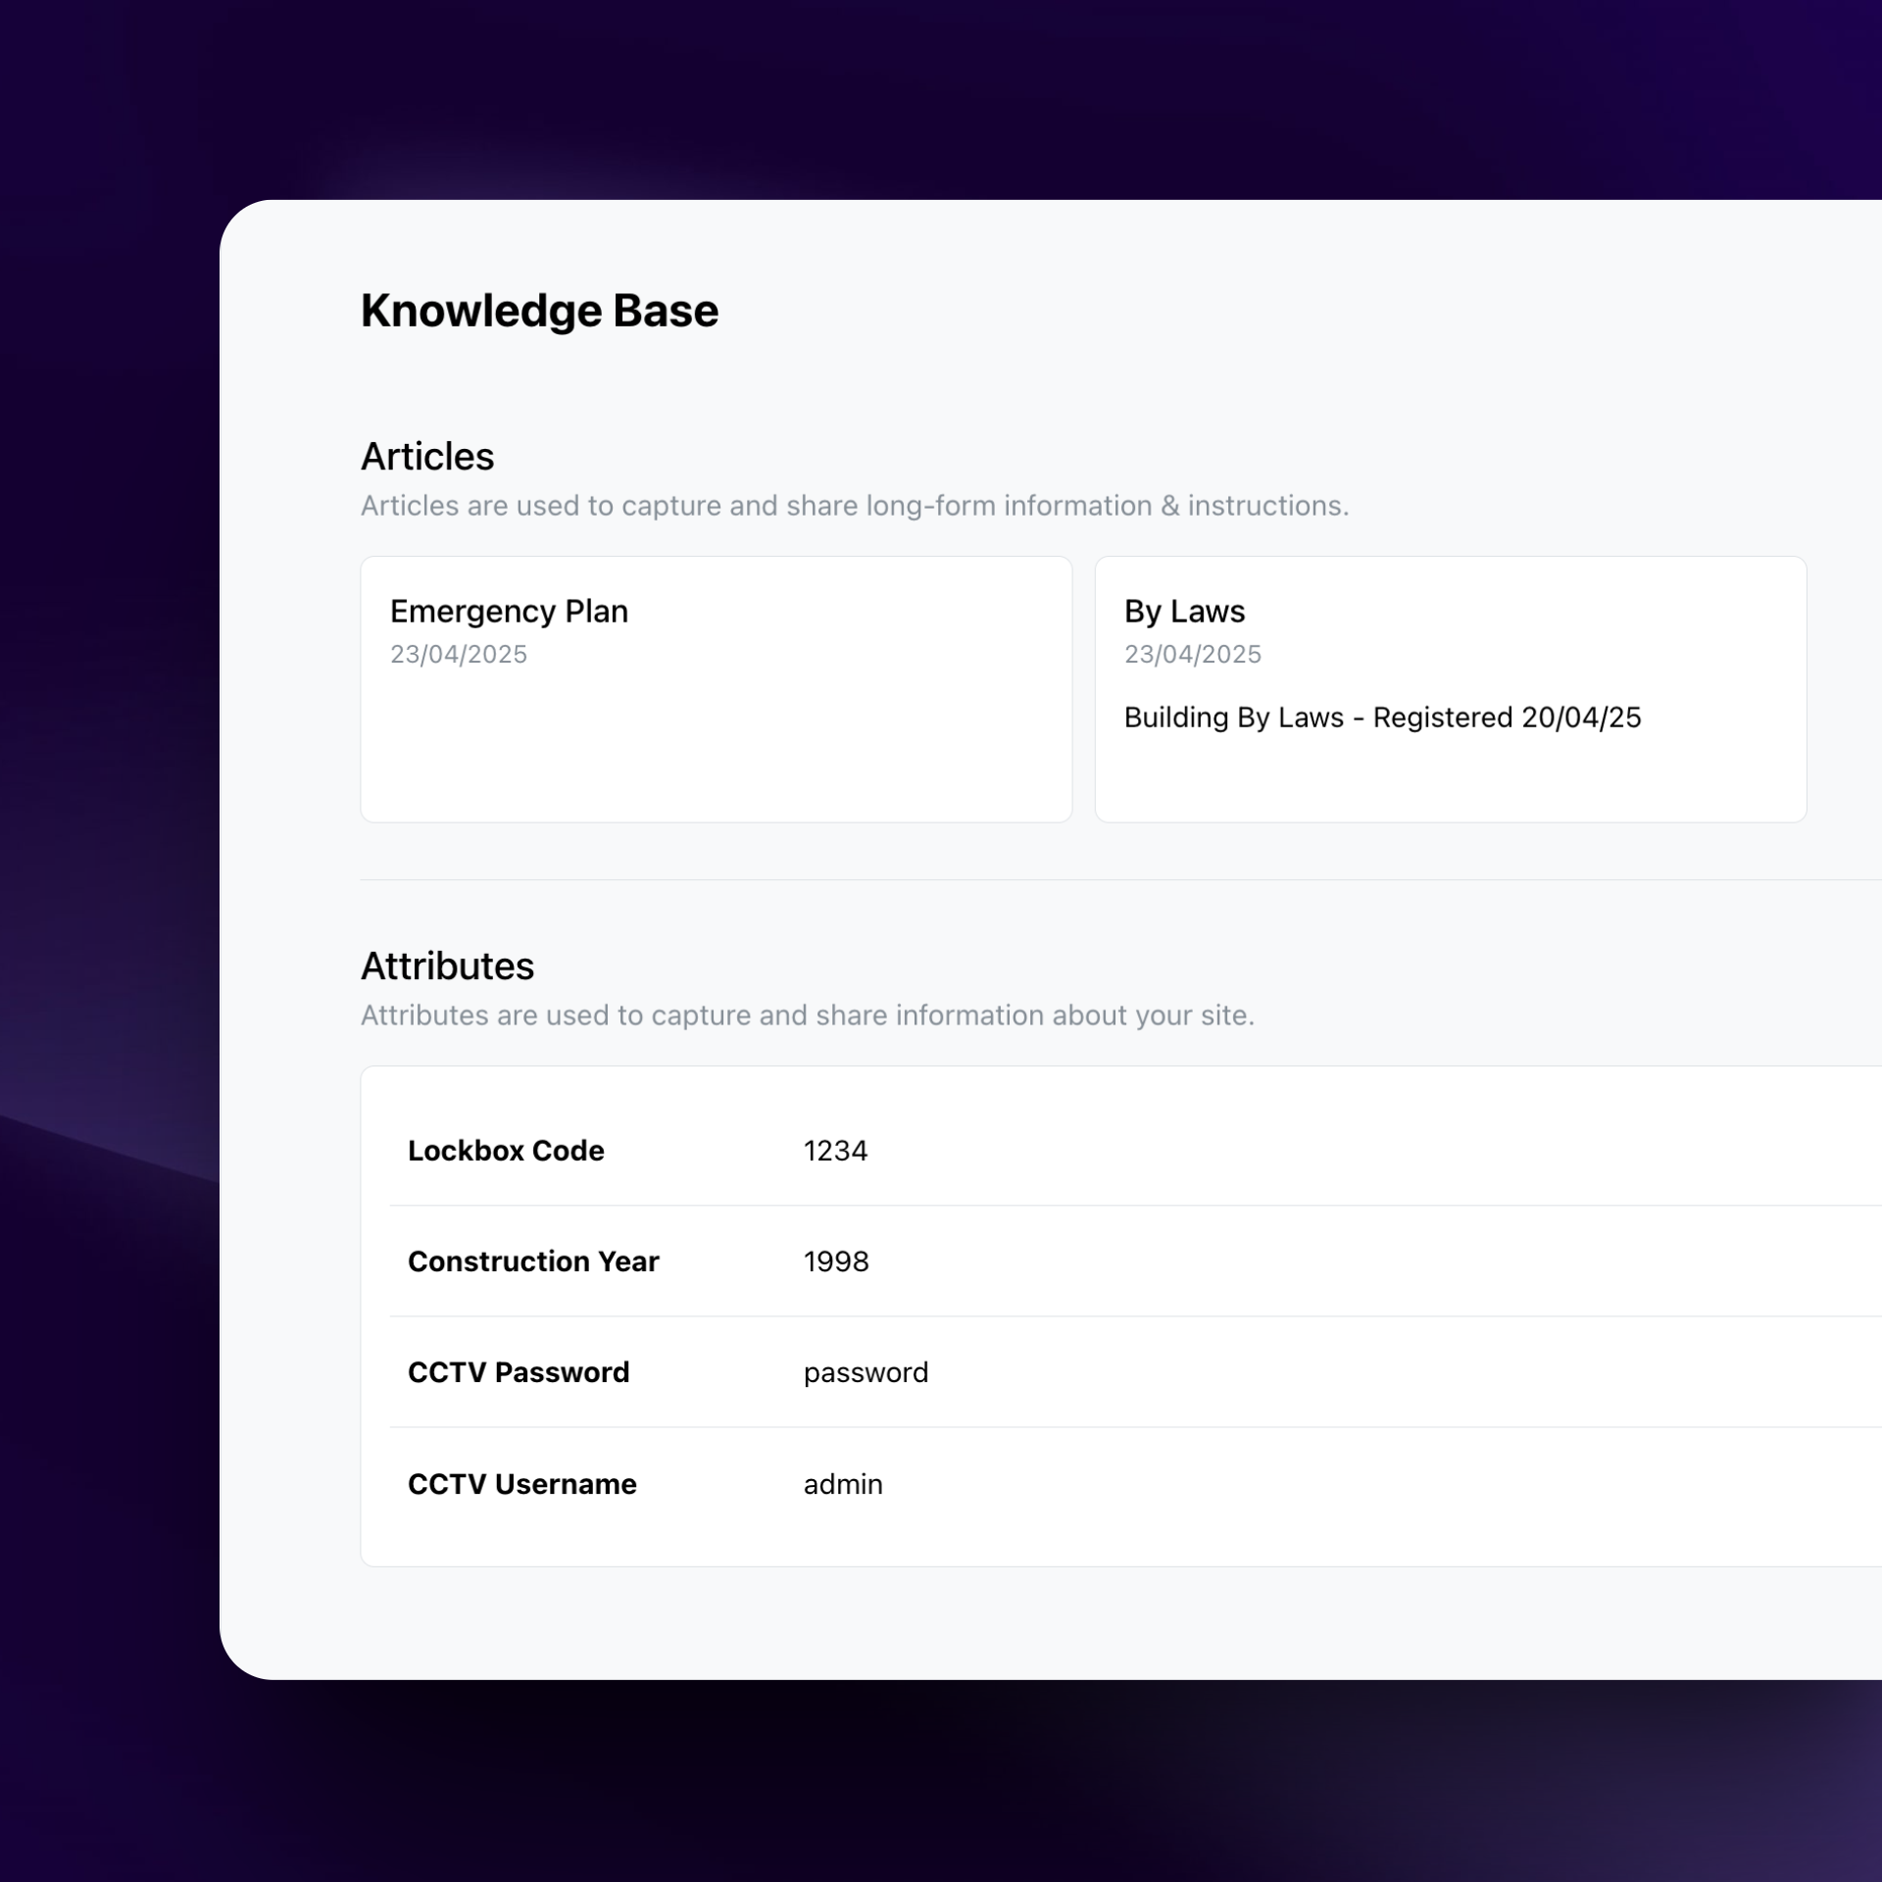Select the CCTV Password value field
Image resolution: width=1882 pixels, height=1882 pixels.
tap(866, 1371)
